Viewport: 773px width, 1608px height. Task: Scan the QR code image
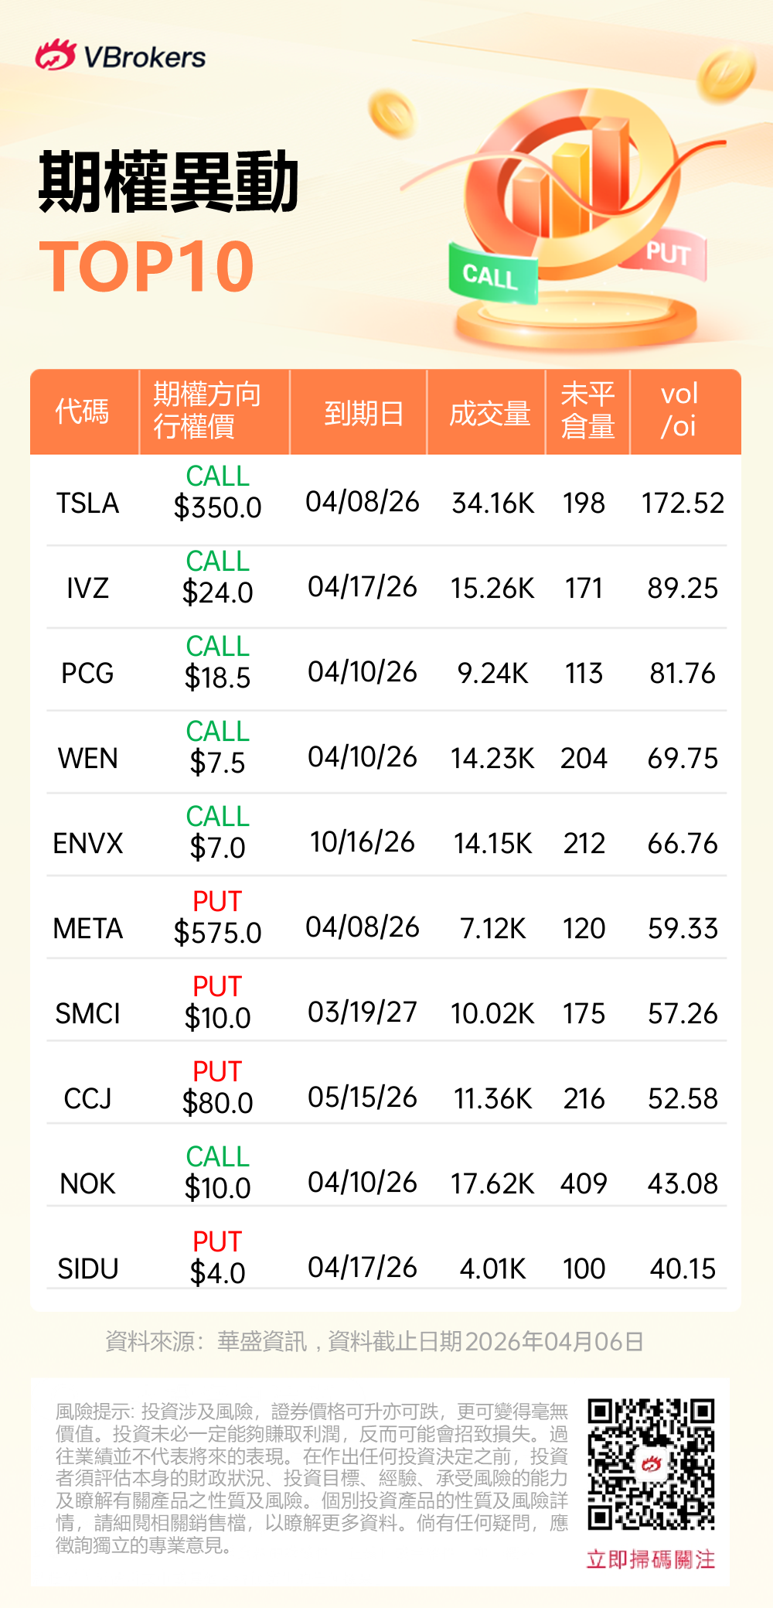click(651, 1463)
